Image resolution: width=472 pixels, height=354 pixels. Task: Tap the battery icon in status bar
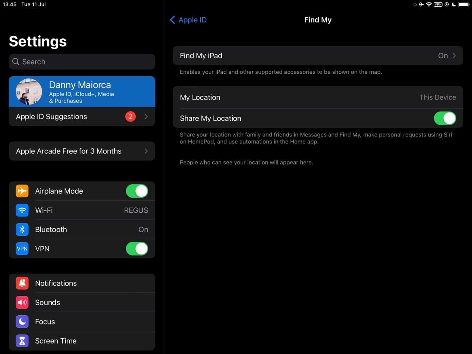[x=464, y=4]
